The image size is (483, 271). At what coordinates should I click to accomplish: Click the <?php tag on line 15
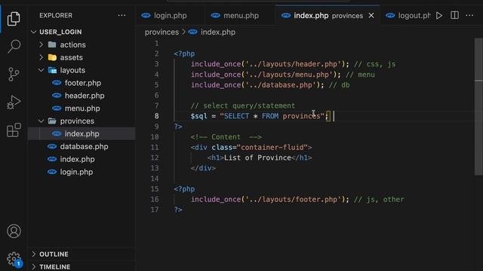coord(184,189)
